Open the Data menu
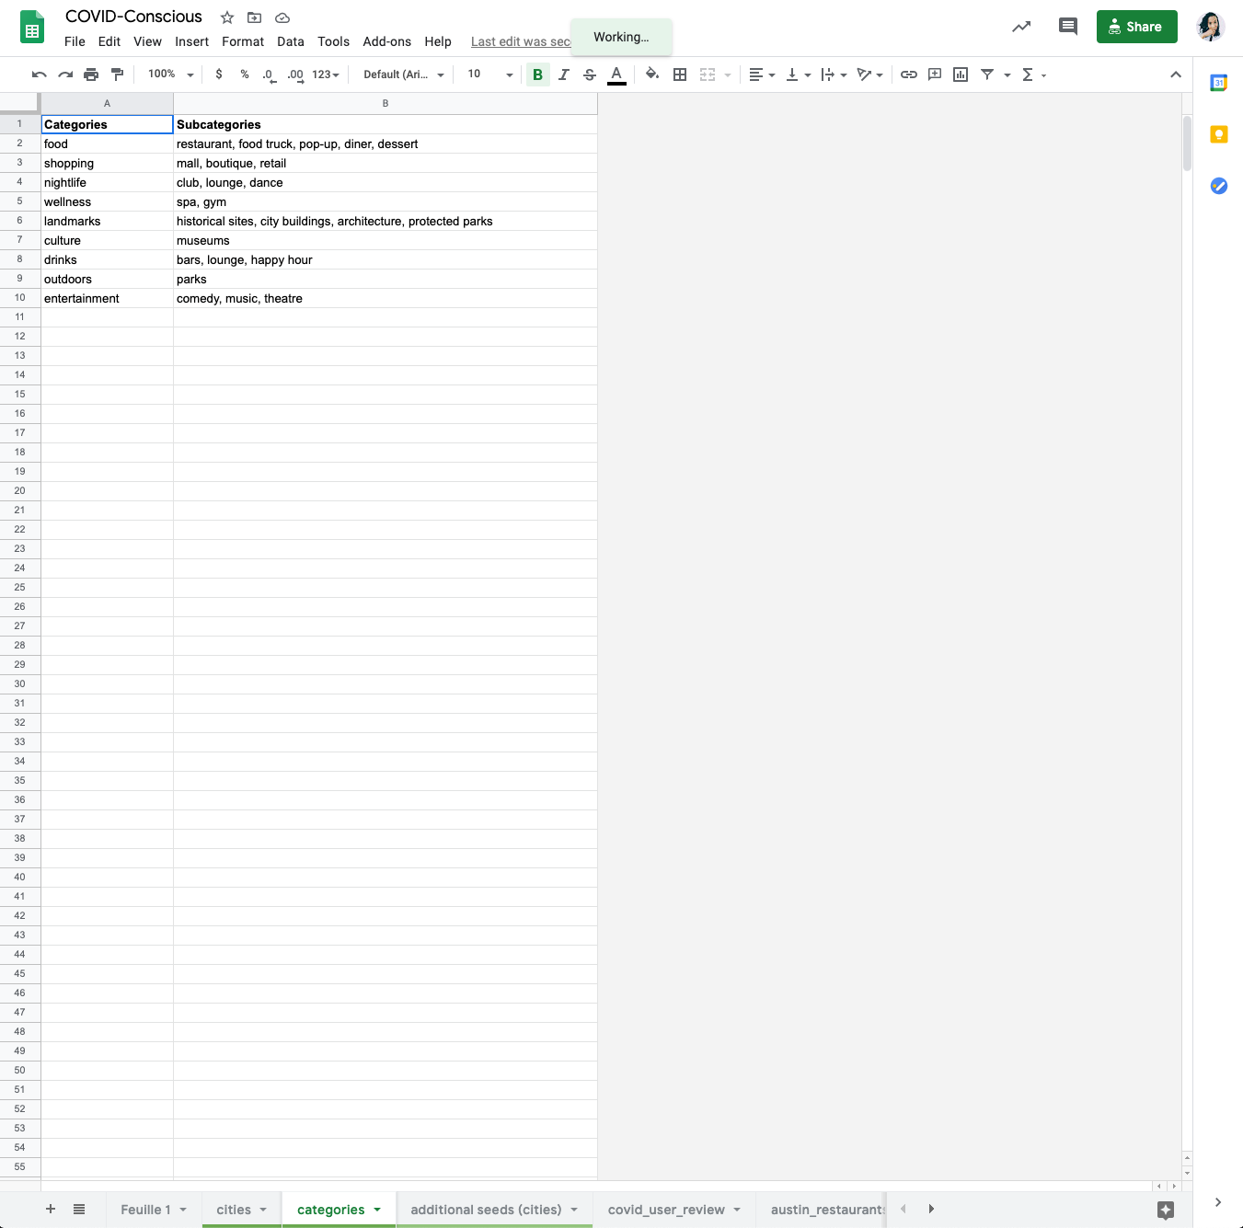Viewport: 1243px width, 1228px height. pyautogui.click(x=291, y=41)
